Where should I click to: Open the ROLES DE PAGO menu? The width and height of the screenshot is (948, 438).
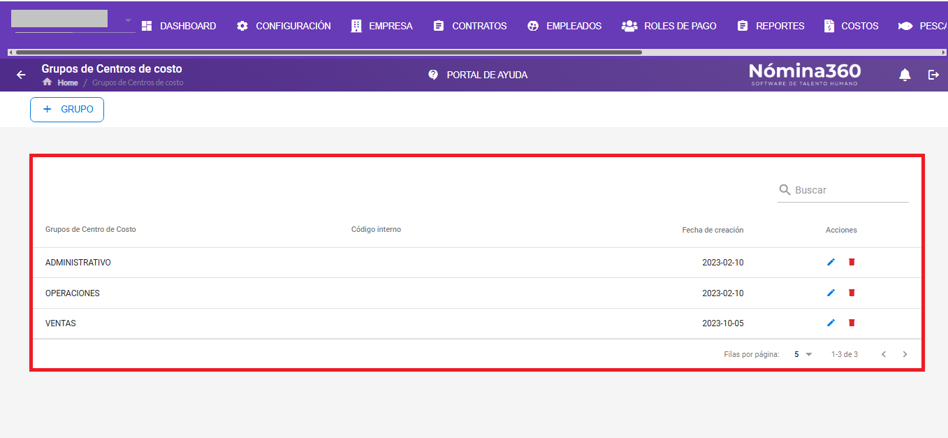(669, 26)
